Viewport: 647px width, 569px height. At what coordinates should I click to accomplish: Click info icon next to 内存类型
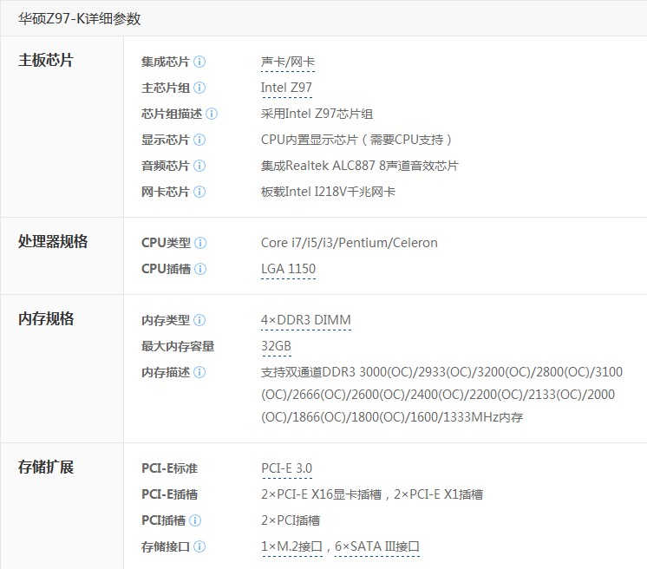pyautogui.click(x=199, y=320)
